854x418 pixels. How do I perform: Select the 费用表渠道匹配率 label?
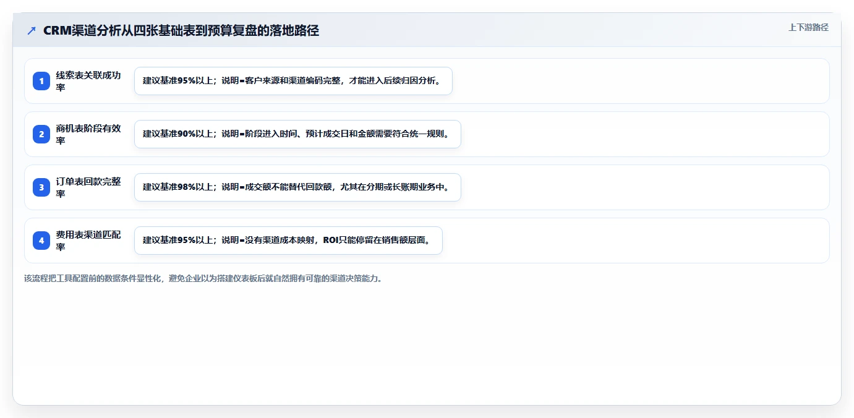pyautogui.click(x=88, y=241)
